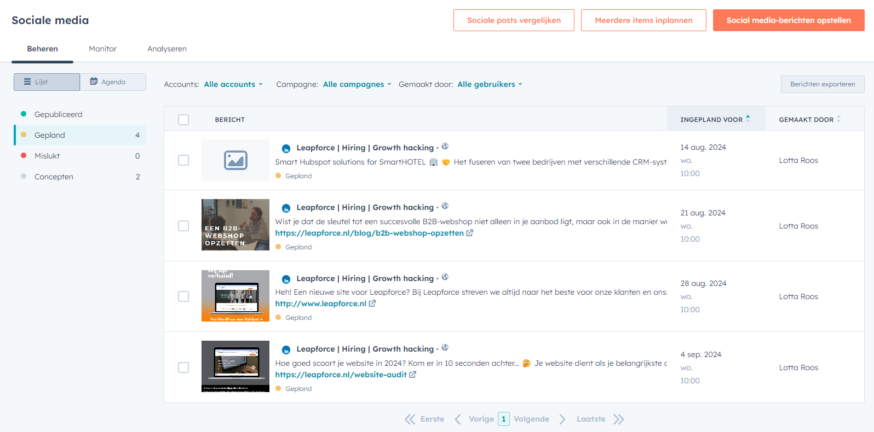
Task: Open website-audit post laptop thumbnail
Action: point(235,366)
